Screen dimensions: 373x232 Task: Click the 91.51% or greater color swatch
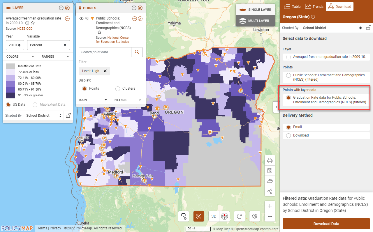click(10, 95)
